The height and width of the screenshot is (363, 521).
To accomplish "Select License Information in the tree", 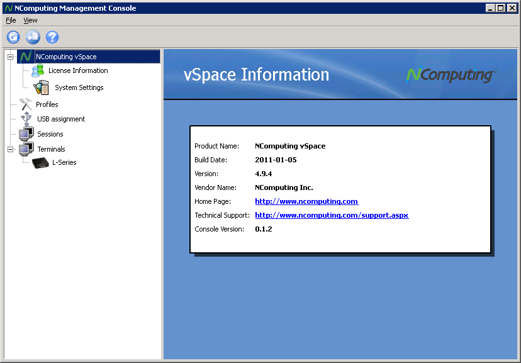I will (x=78, y=70).
